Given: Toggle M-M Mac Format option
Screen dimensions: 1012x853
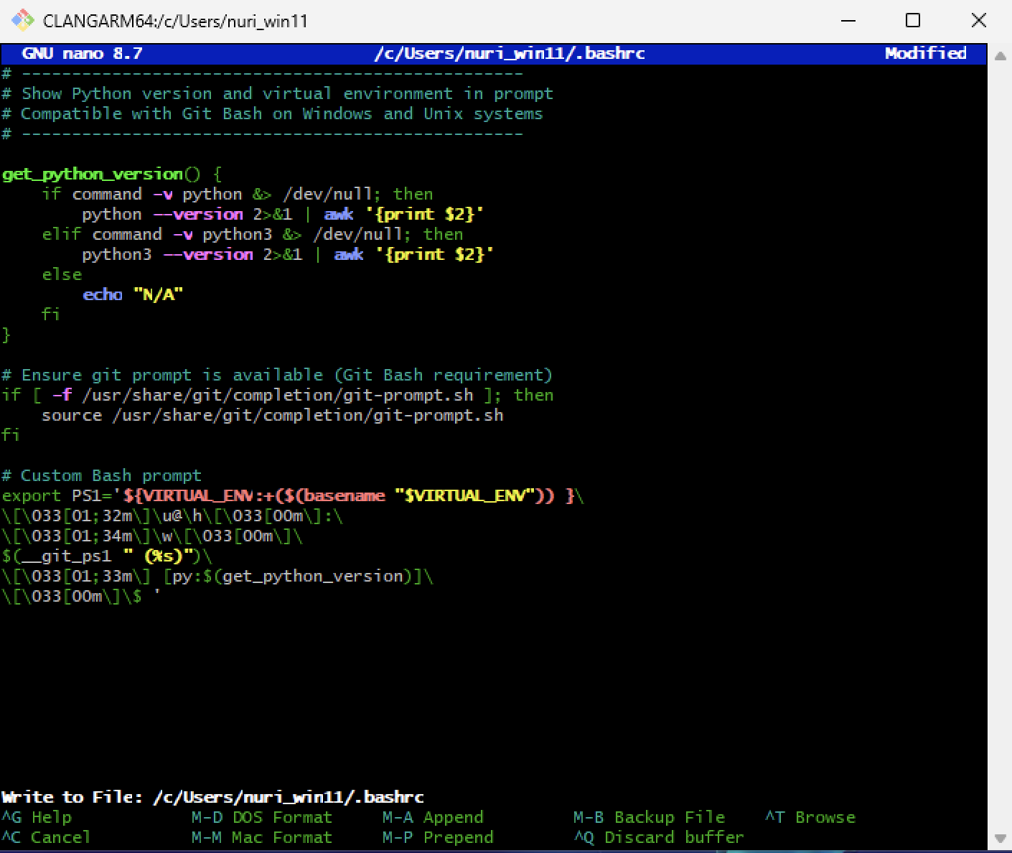Looking at the screenshot, I should tap(262, 837).
